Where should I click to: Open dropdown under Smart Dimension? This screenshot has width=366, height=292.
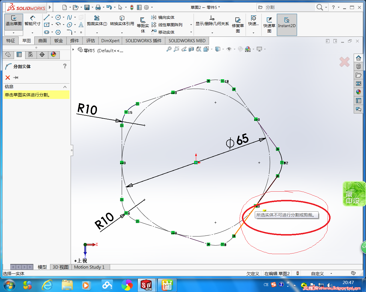coord(32,33)
